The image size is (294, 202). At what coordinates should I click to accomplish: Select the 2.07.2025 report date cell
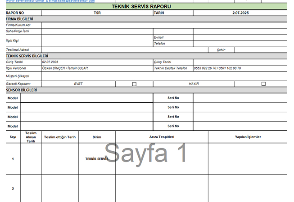tap(240, 13)
